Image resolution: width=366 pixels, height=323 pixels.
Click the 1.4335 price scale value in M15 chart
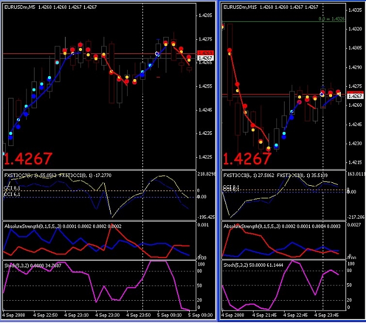[355, 10]
